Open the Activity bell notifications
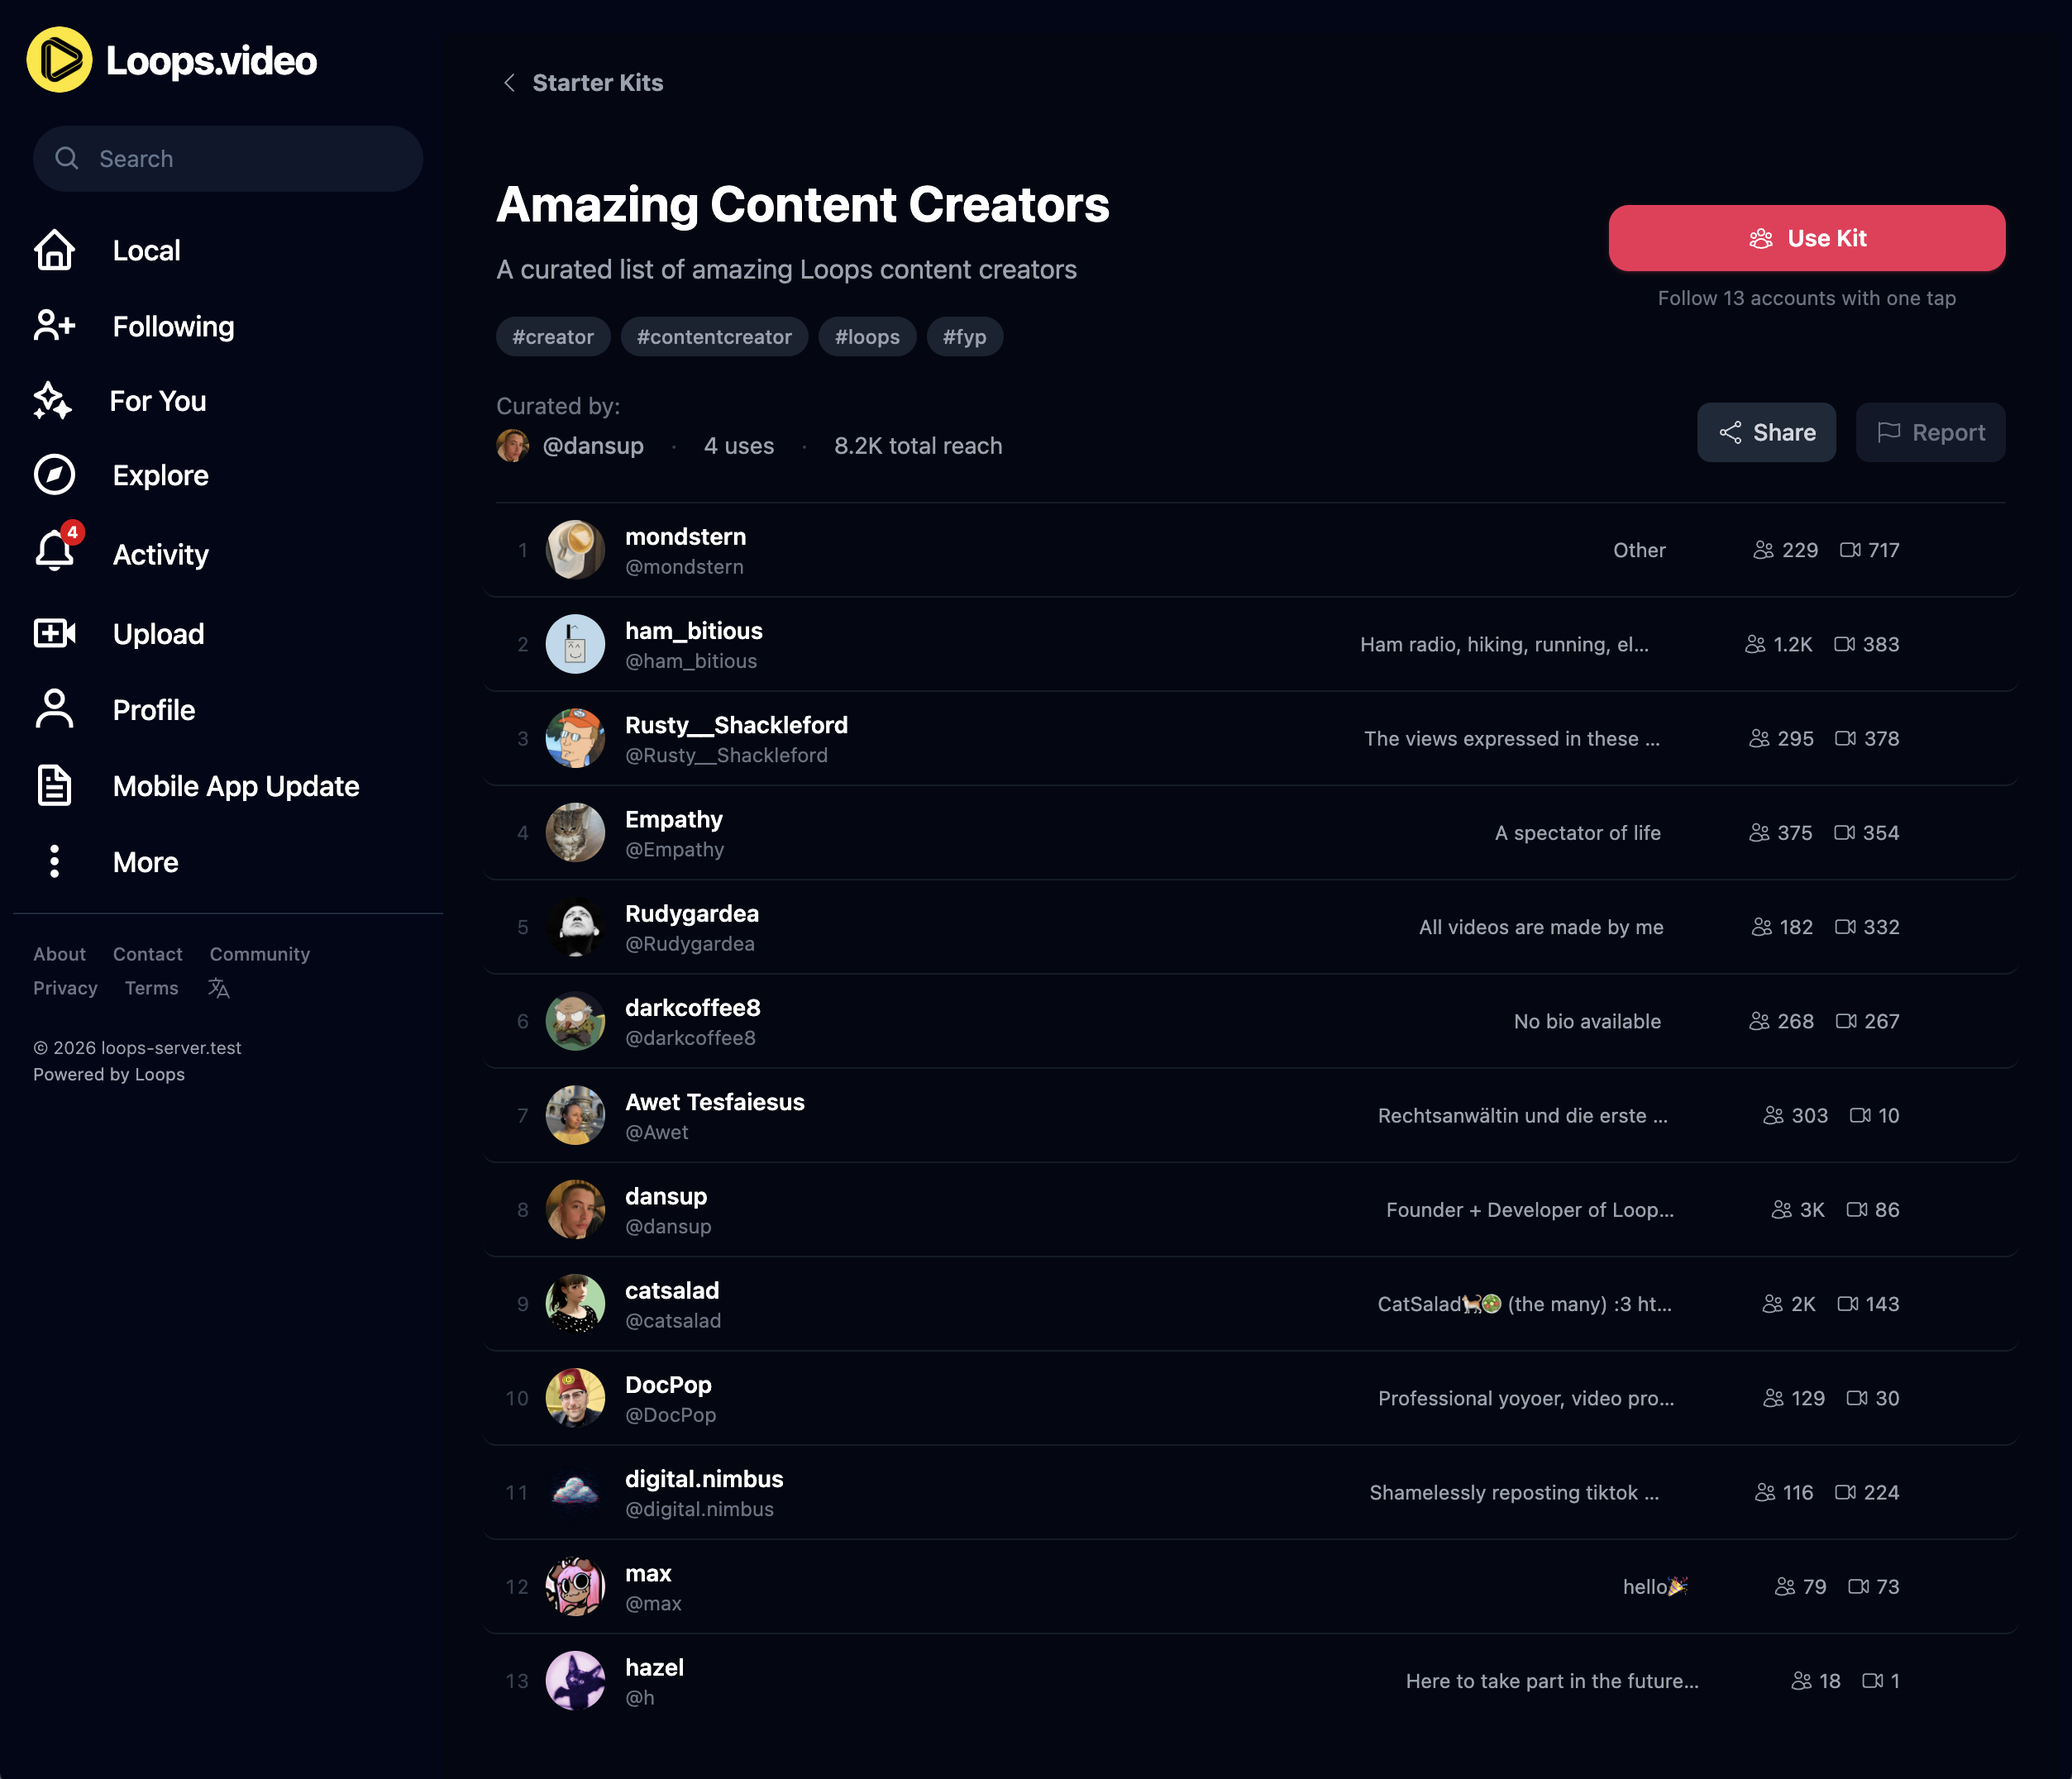 tap(55, 552)
